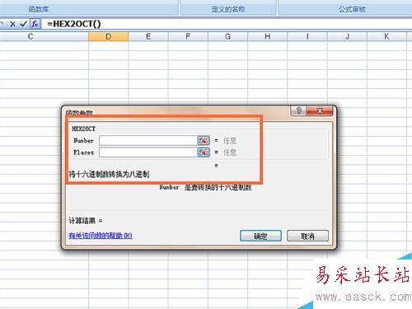Collapse dialog using Number field range selector icon
This screenshot has width=412, height=309.
[x=204, y=140]
